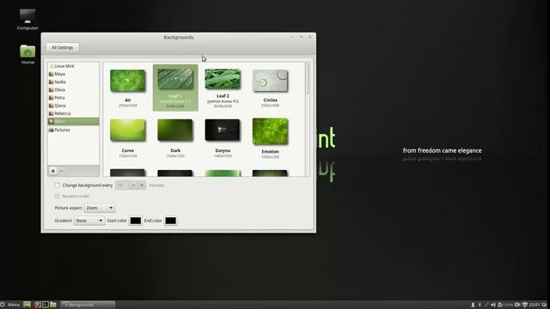Open the user applet in the system tray

click(473, 305)
